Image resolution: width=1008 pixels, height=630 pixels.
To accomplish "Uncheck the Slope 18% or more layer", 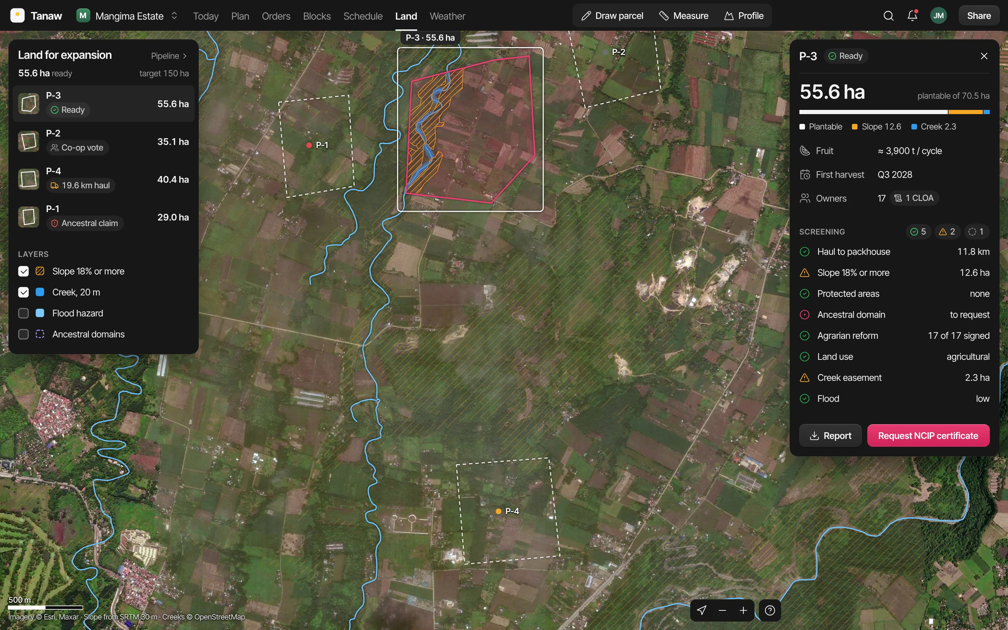I will coord(23,271).
